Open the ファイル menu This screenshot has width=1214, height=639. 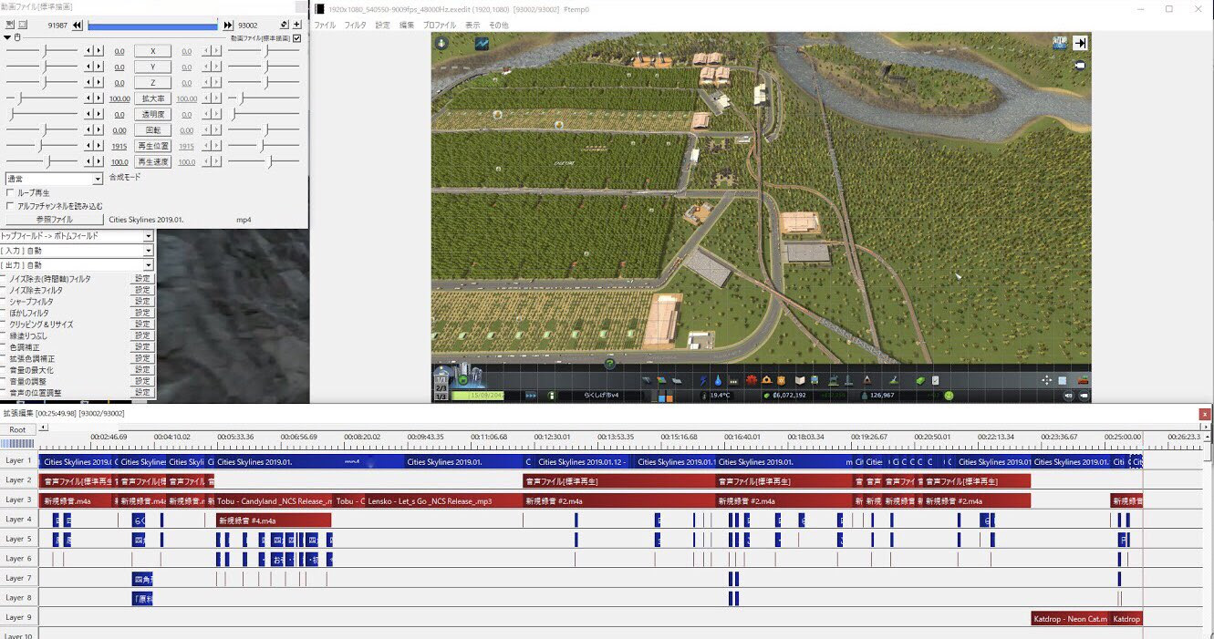pyautogui.click(x=325, y=26)
